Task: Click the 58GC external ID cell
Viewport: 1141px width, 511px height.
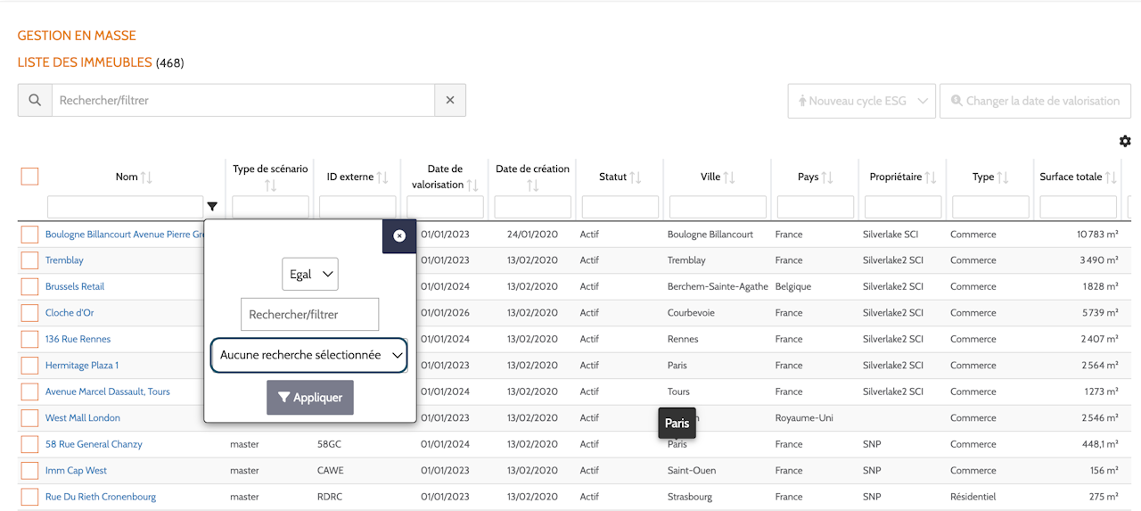Action: click(x=331, y=444)
